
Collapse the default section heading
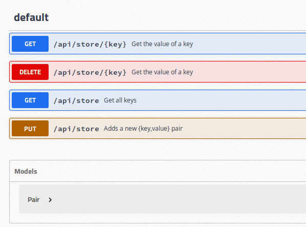[x=31, y=17]
